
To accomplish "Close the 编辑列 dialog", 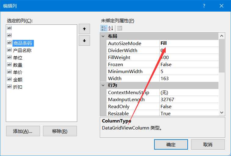I will pyautogui.click(x=222, y=6).
